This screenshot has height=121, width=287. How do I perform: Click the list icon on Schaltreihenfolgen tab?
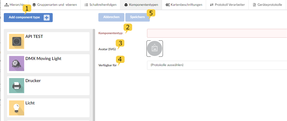pos(87,5)
